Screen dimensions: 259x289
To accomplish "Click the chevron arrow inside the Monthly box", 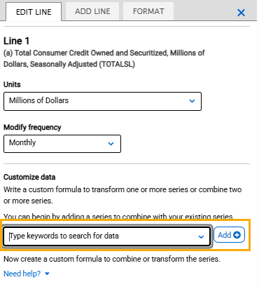I will point(111,144).
